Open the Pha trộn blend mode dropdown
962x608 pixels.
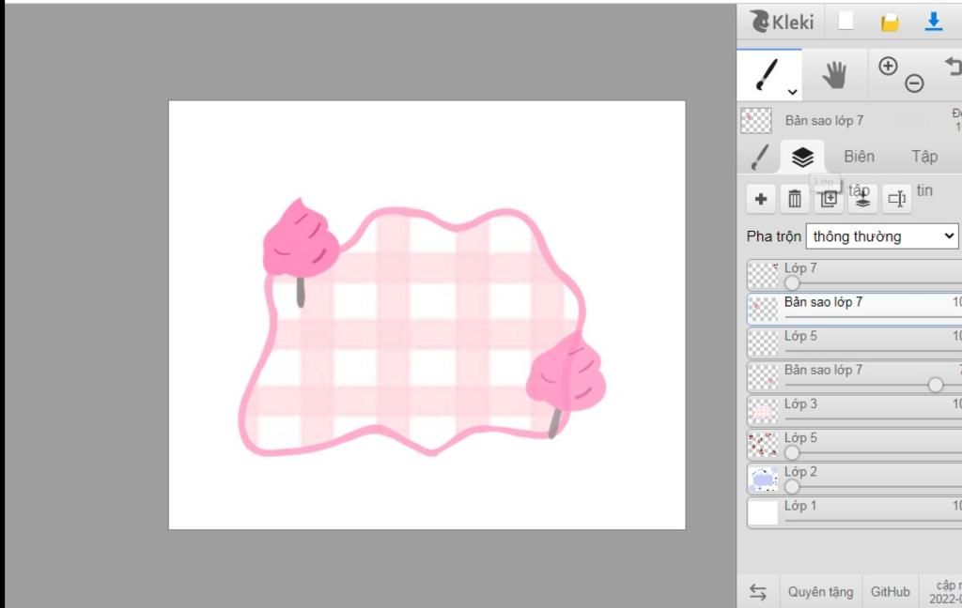click(x=882, y=236)
